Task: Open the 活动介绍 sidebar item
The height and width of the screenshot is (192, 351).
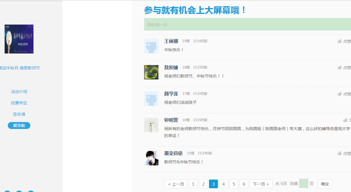Action: click(19, 92)
